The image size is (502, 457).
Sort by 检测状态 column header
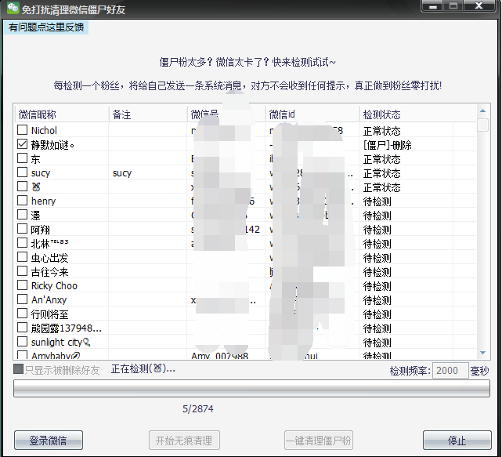[417, 114]
